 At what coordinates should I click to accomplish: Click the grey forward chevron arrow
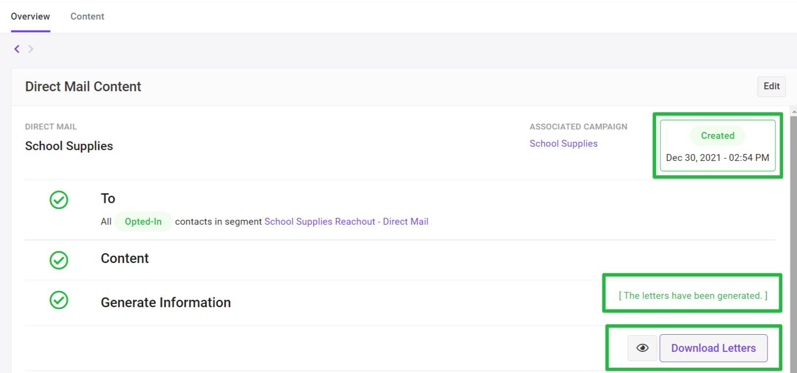(31, 49)
